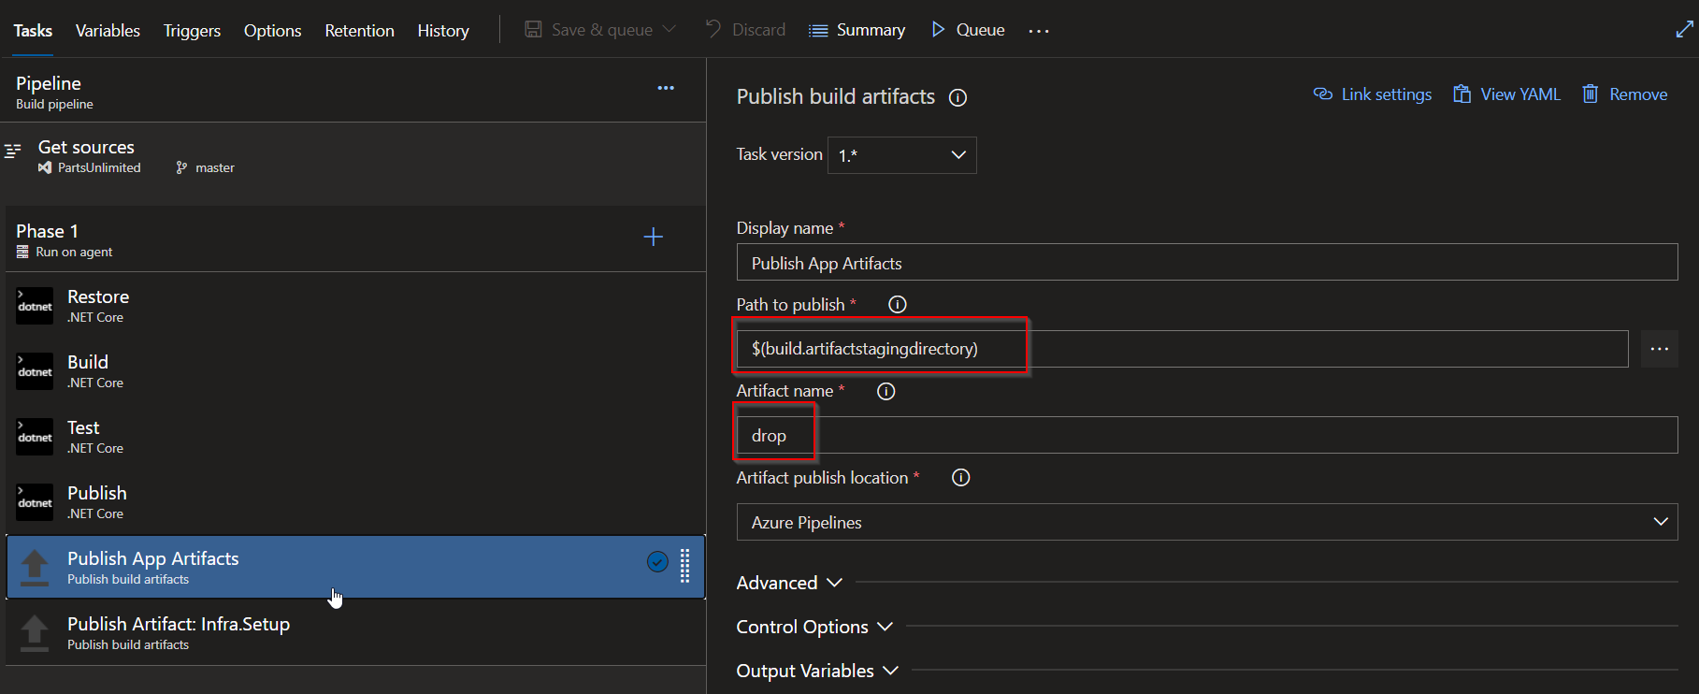Open Link settings

click(1373, 94)
